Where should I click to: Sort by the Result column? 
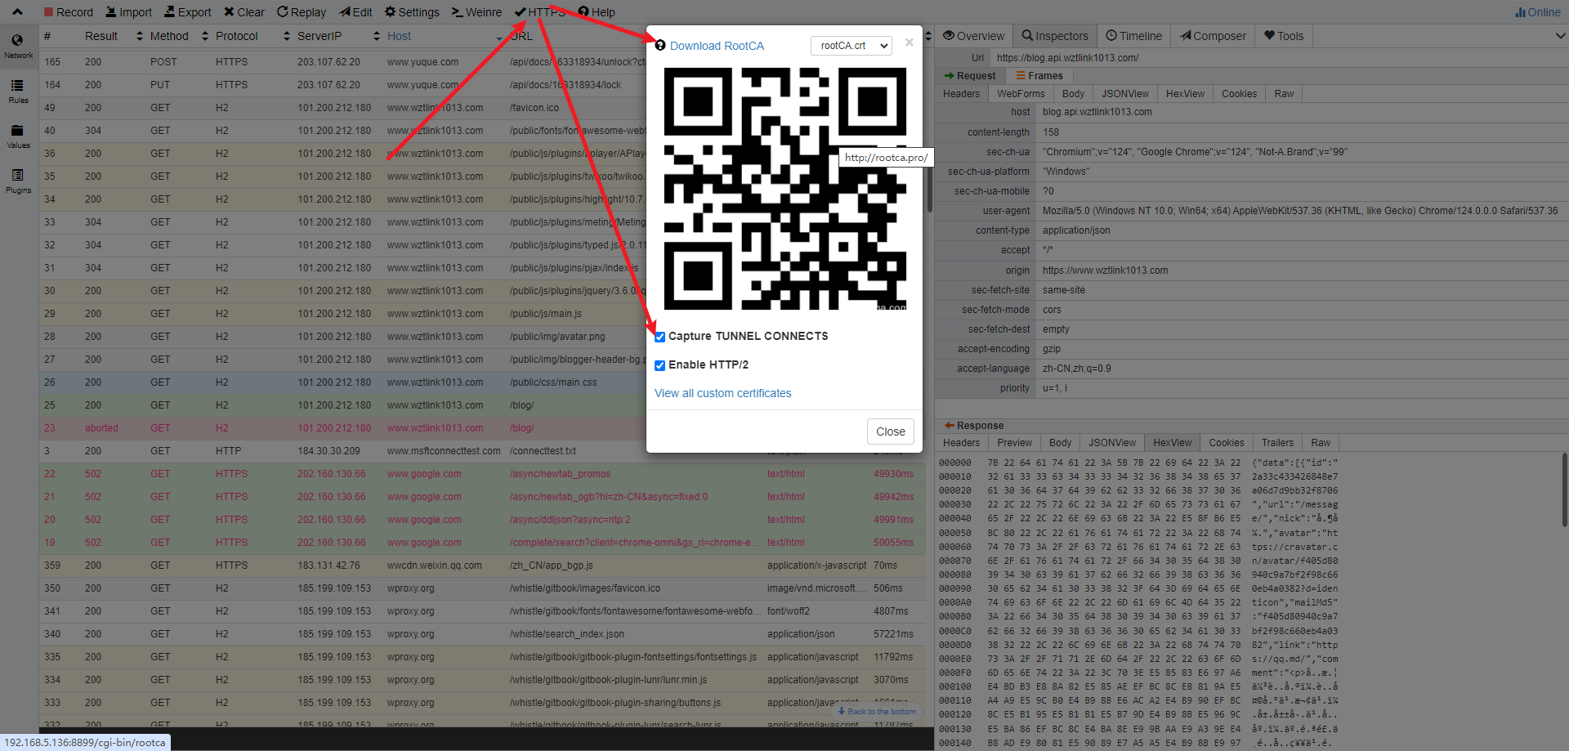click(x=114, y=36)
